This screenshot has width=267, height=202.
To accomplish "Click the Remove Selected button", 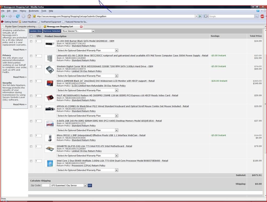I will pos(52,31).
